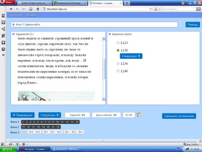Open the history clock sidebar panel
202x152 pixels.
pyautogui.click(x=3, y=49)
